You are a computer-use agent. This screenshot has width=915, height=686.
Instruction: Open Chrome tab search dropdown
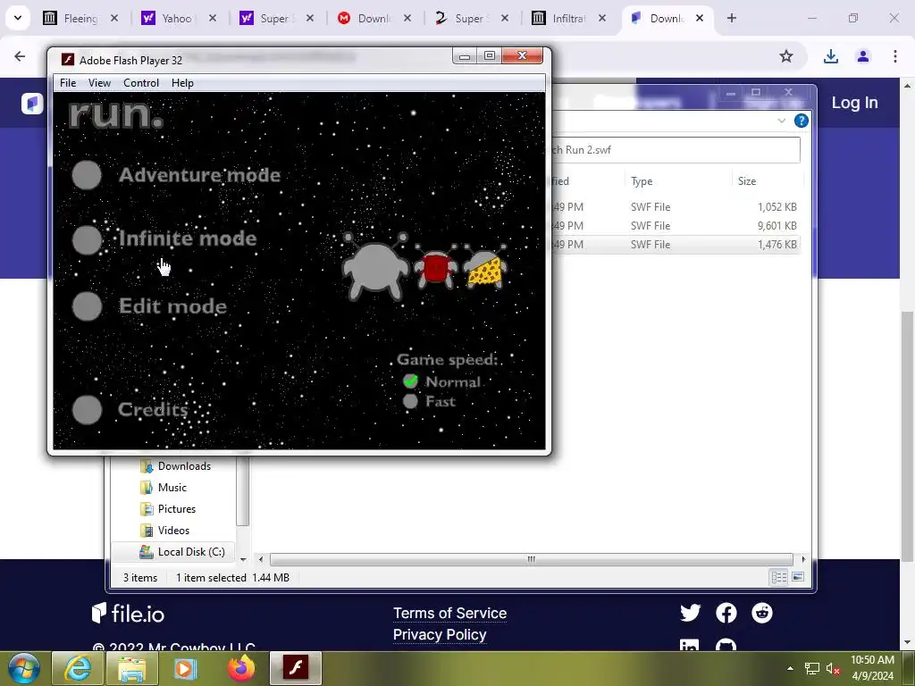coord(18,18)
